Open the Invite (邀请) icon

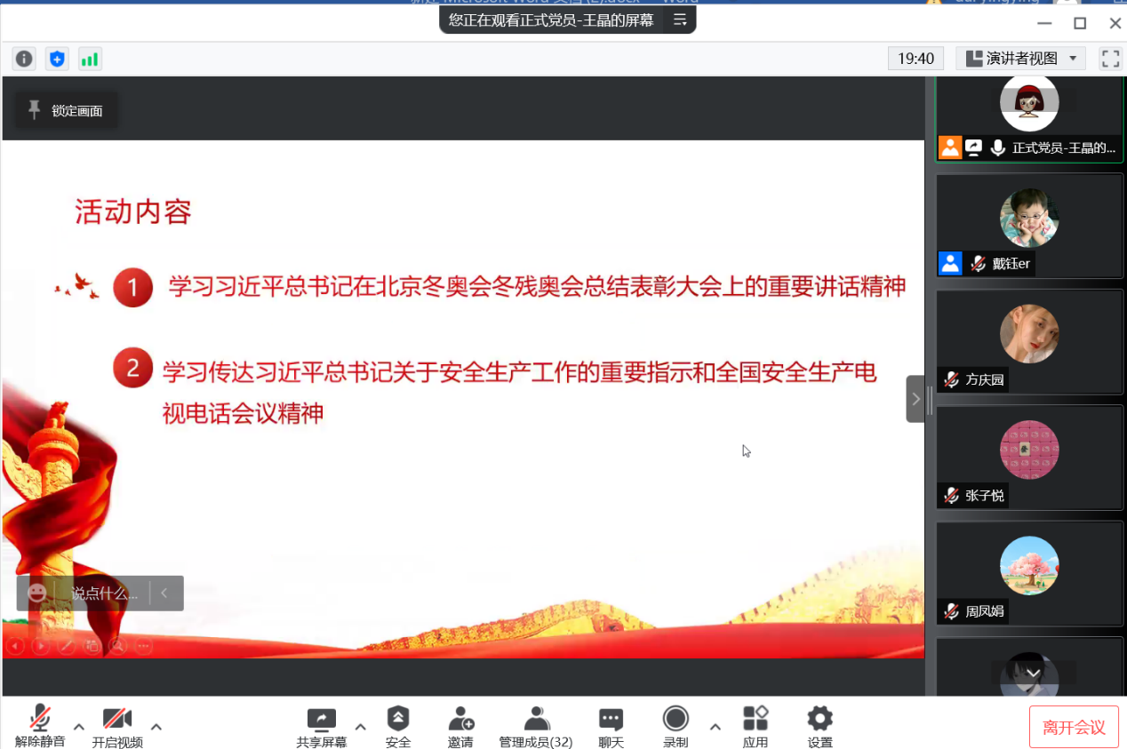click(x=460, y=726)
